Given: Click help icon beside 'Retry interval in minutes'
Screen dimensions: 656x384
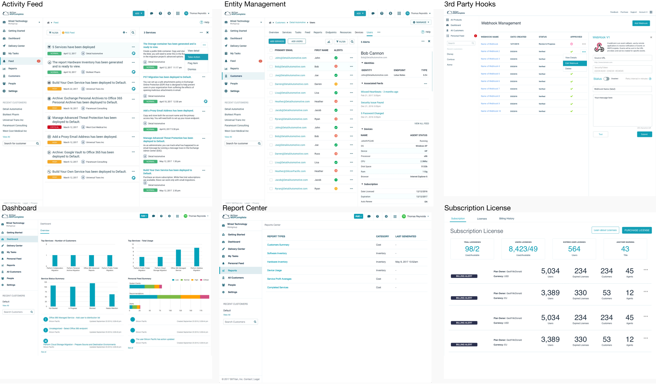Looking at the screenshot, I should 650,79.
